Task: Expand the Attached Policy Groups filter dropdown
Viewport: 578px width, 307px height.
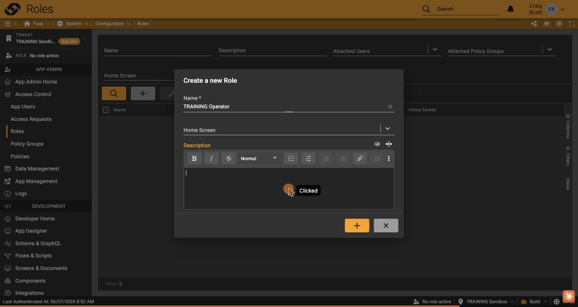Action: tap(550, 49)
